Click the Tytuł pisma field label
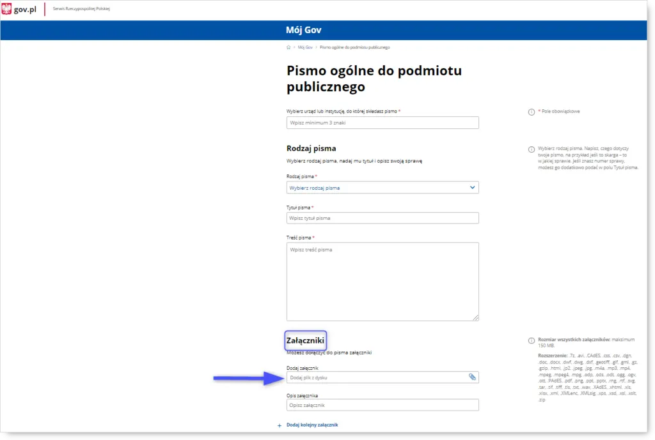The height and width of the screenshot is (440, 655). pyautogui.click(x=300, y=208)
